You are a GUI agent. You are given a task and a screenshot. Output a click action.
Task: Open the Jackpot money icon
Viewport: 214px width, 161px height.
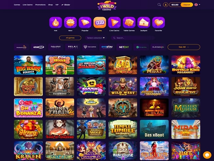pos(144,22)
